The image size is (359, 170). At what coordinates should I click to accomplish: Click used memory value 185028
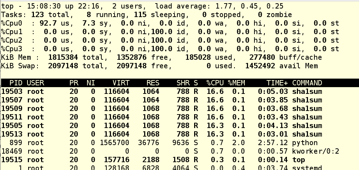[x=198, y=57]
